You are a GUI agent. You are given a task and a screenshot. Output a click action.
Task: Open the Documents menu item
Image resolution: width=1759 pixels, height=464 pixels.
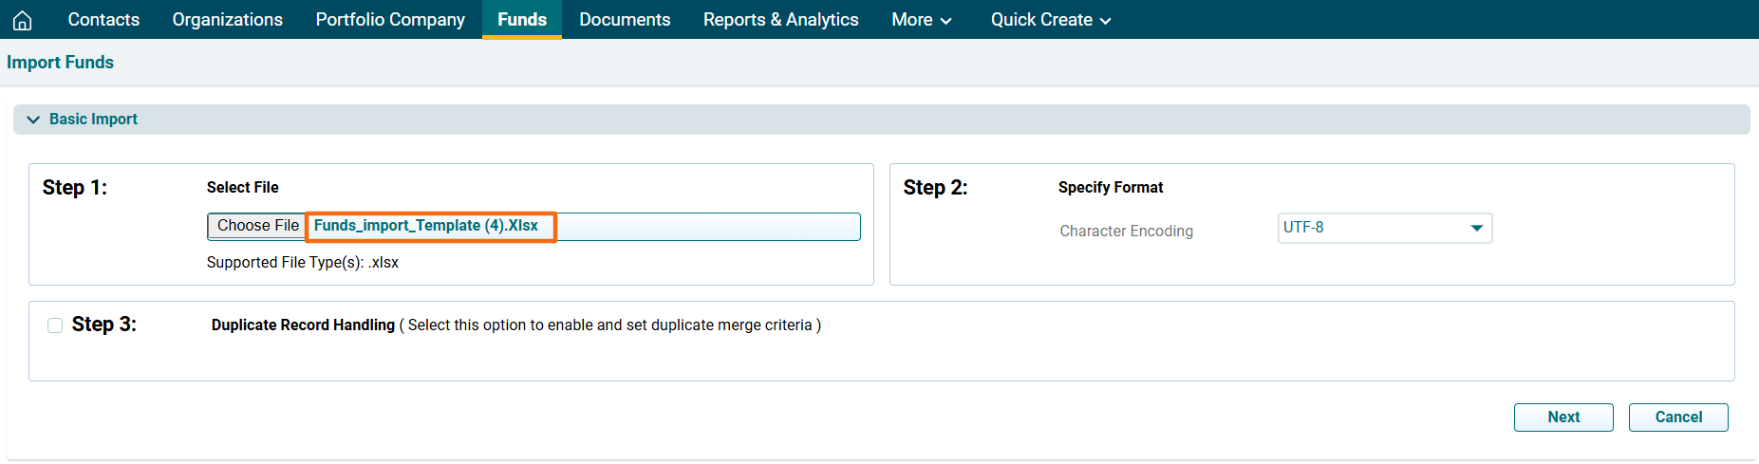(x=625, y=20)
